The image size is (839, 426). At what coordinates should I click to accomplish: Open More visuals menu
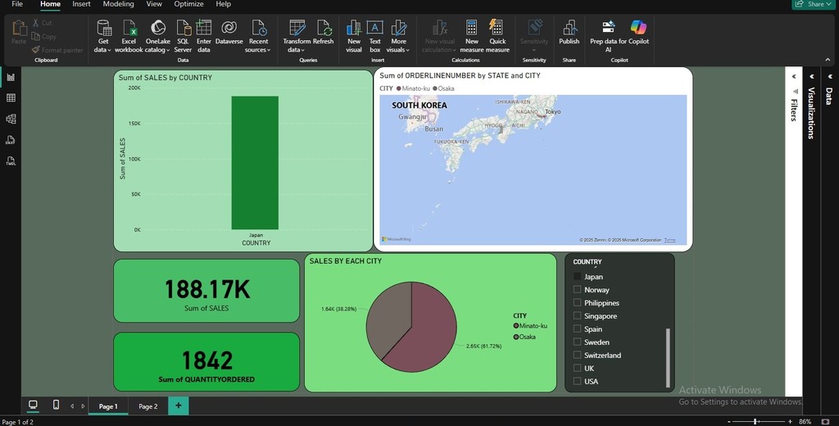pyautogui.click(x=398, y=36)
